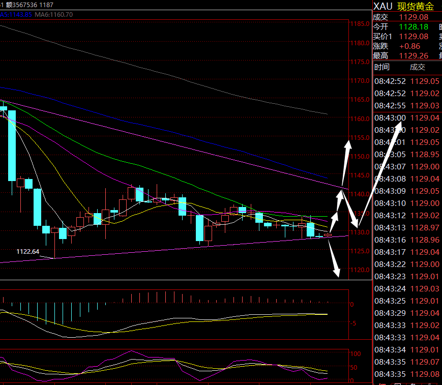Viewport: 442px width, 385px height.
Task: Click the 今开 opening price 1128.18
Action: [414, 27]
